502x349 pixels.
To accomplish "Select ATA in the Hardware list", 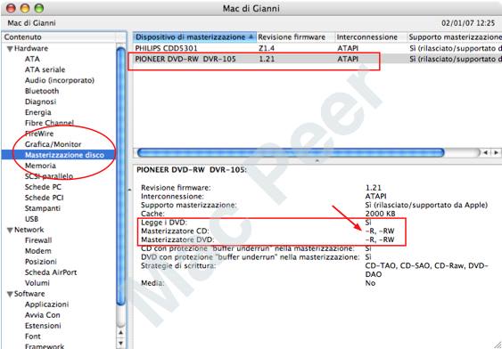I will tap(32, 59).
